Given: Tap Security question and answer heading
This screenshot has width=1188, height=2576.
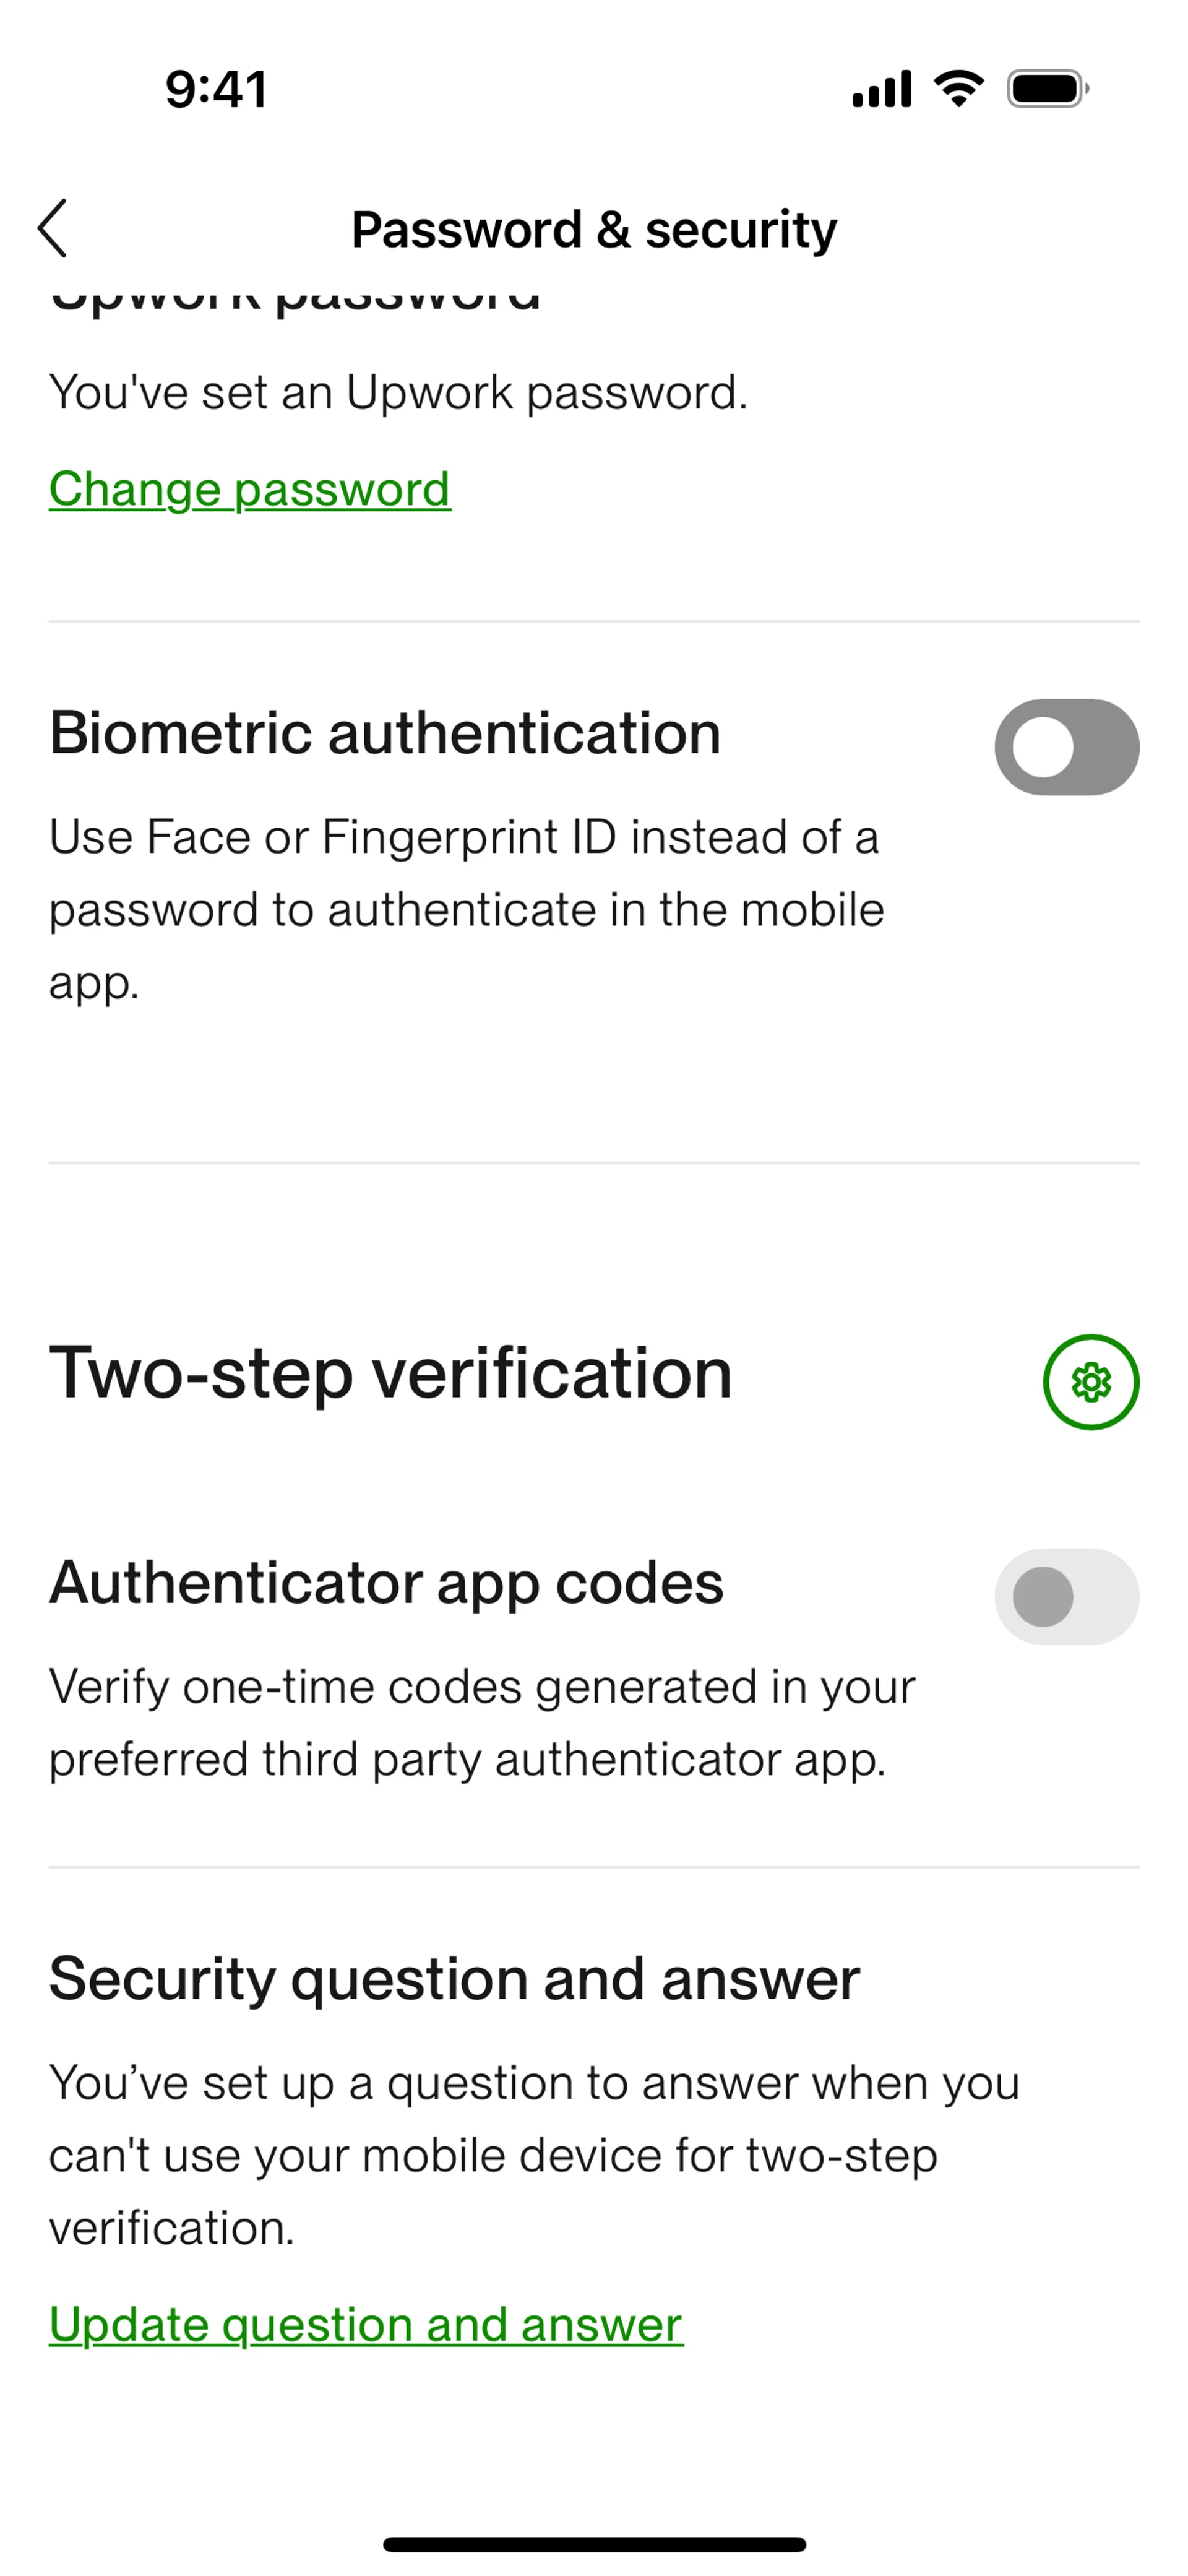Looking at the screenshot, I should coord(454,1978).
